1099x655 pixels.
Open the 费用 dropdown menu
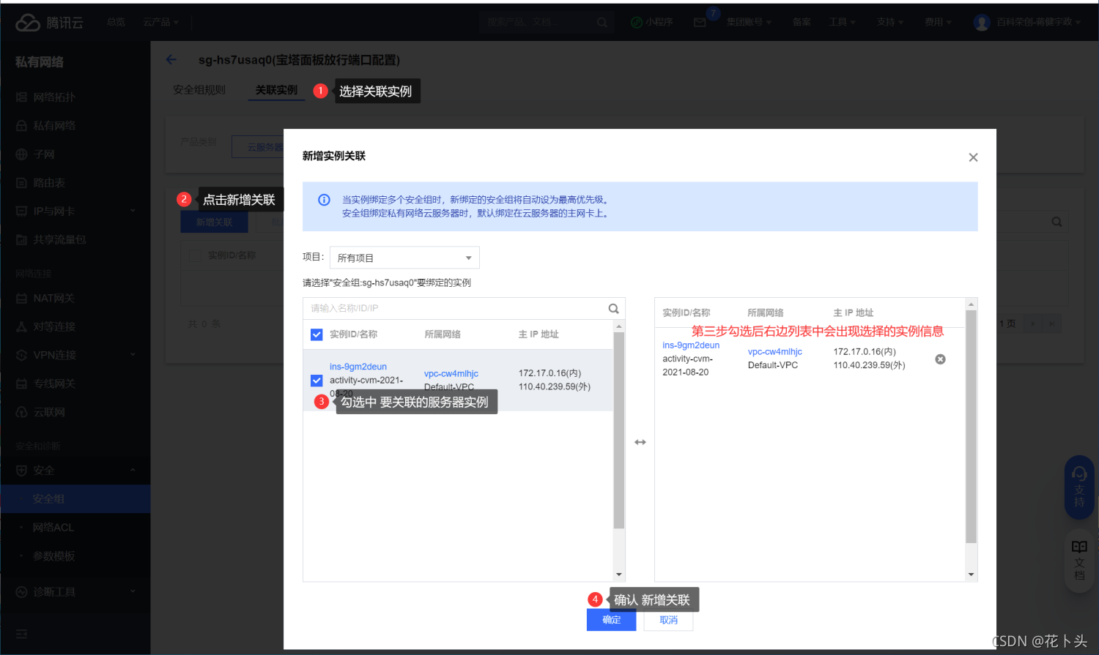(x=938, y=22)
